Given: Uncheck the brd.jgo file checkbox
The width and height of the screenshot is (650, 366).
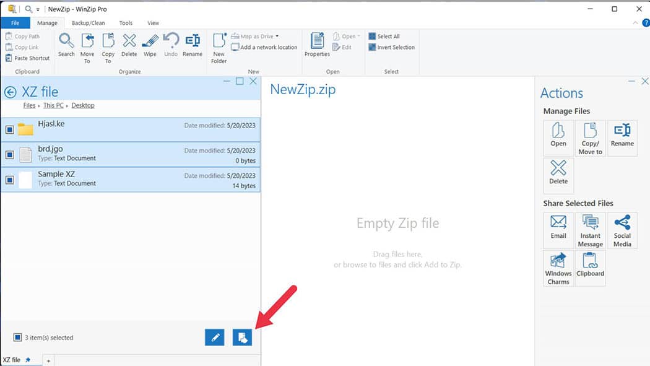Looking at the screenshot, I should pos(9,155).
